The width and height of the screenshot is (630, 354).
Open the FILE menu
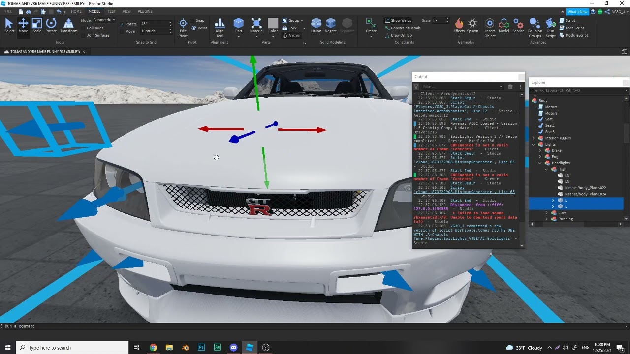pyautogui.click(x=8, y=11)
